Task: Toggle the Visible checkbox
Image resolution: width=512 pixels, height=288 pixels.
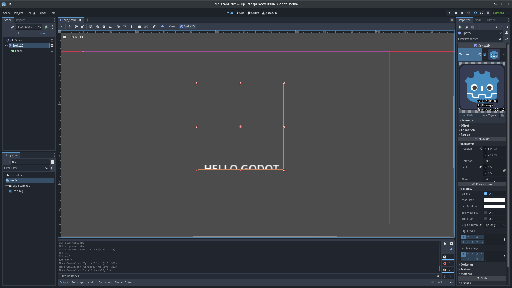Action: [486, 194]
